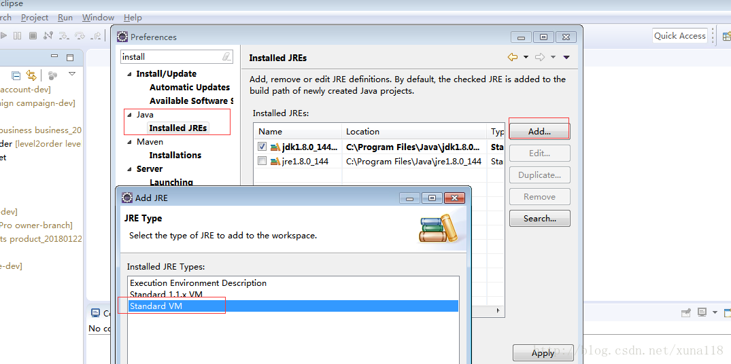The height and width of the screenshot is (364, 731).
Task: Open the Display Selected Console dropdown arrow
Action: pos(715,312)
